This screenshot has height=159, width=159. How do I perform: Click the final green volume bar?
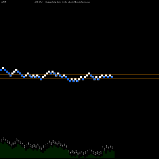[114, 155]
